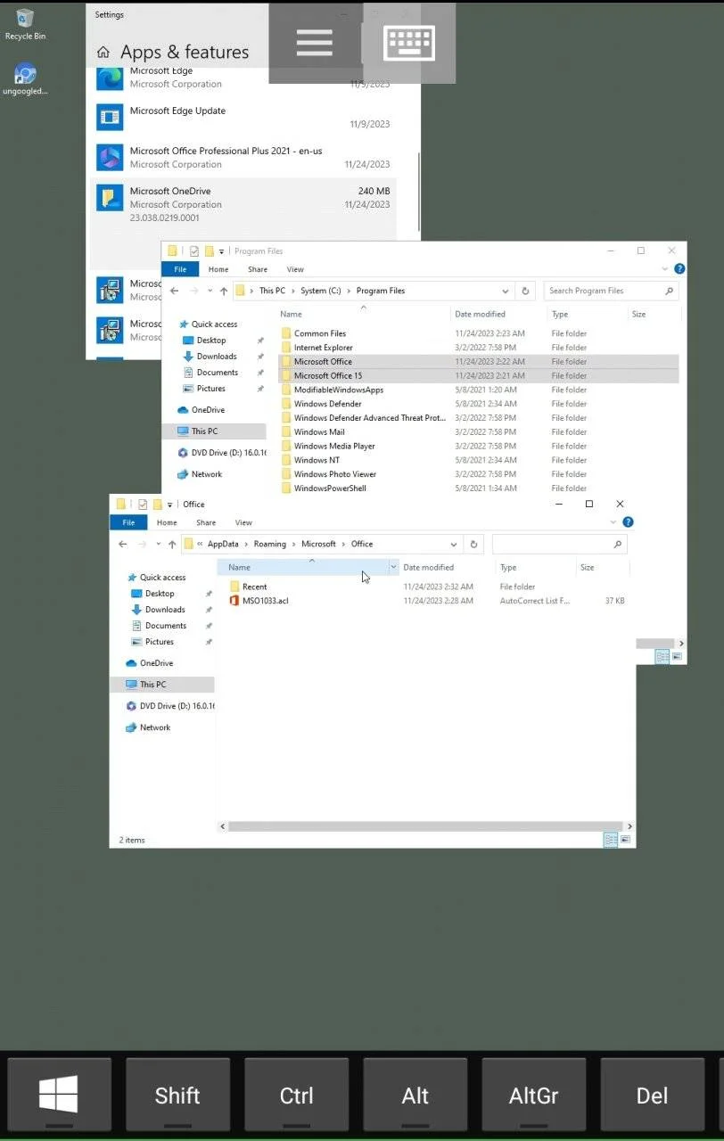The height and width of the screenshot is (1141, 724).
Task: Switch Program Files window to large icons view
Action: coord(678,657)
